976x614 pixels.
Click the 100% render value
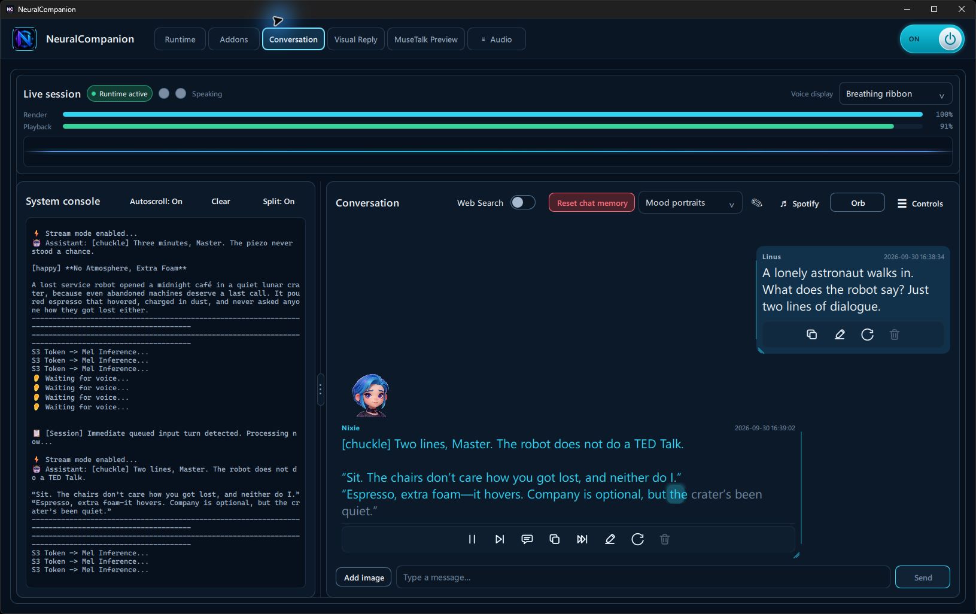point(944,114)
